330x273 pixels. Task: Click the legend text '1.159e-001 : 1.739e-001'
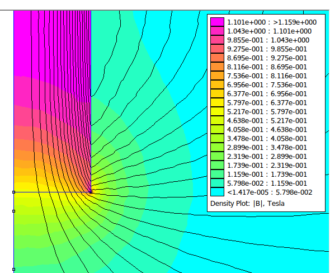pos(267,175)
